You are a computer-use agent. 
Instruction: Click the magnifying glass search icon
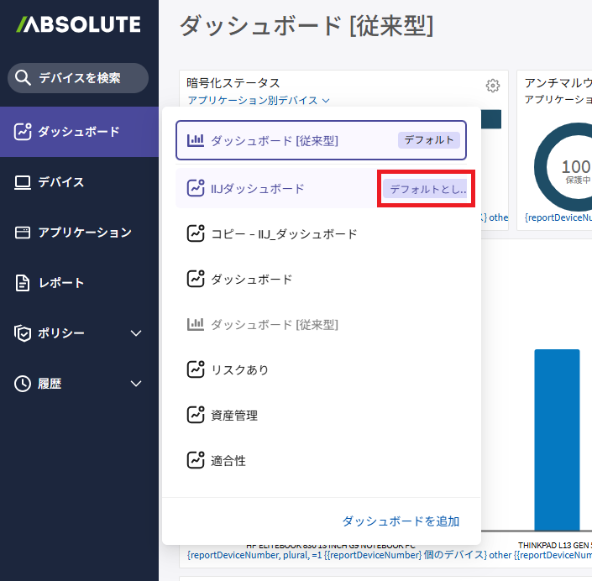pyautogui.click(x=24, y=78)
